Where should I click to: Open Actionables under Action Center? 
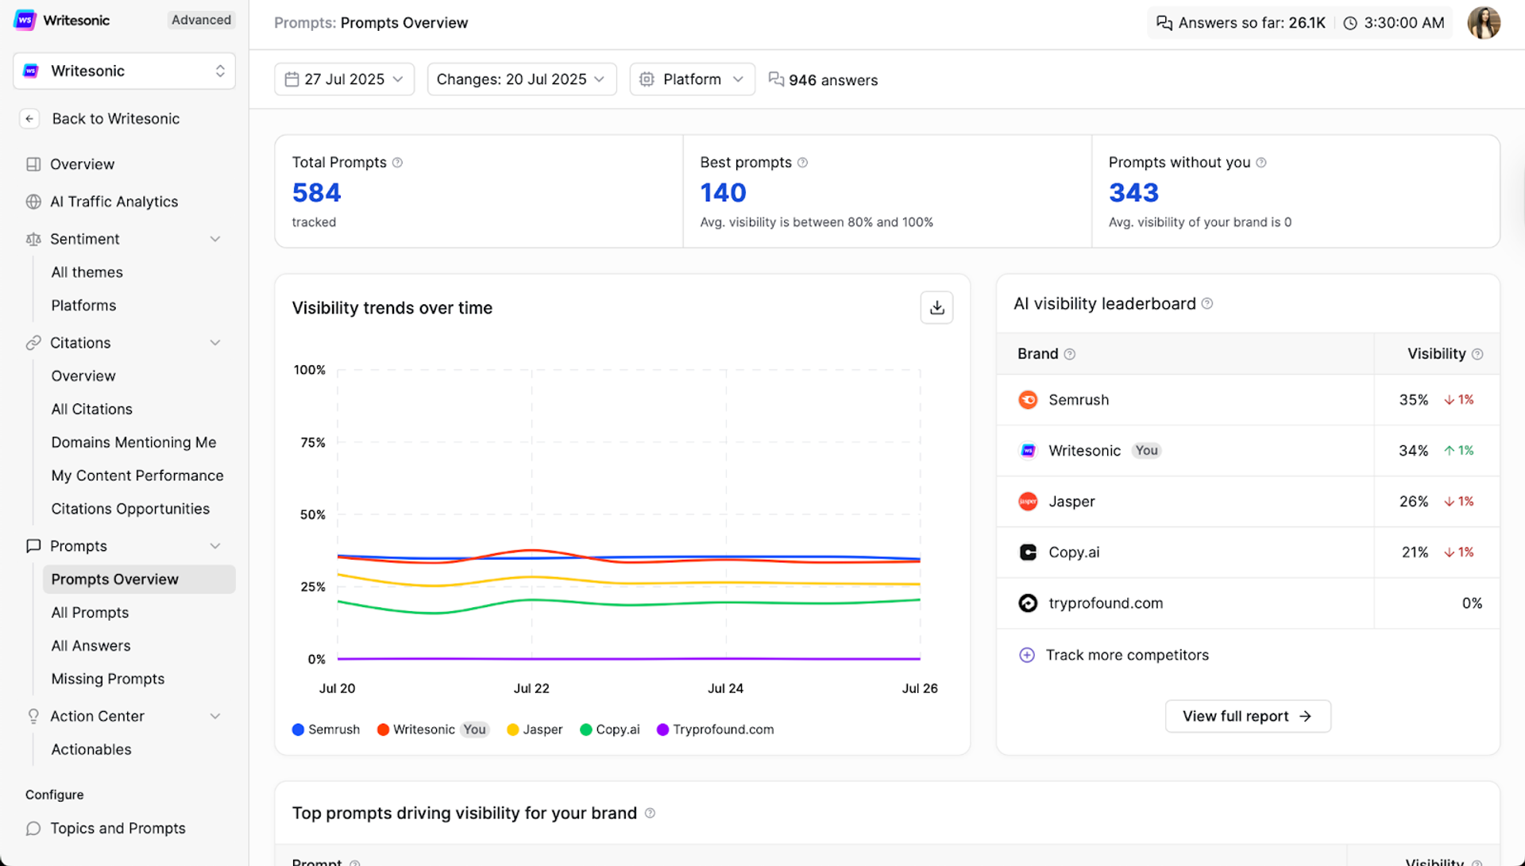pyautogui.click(x=91, y=749)
